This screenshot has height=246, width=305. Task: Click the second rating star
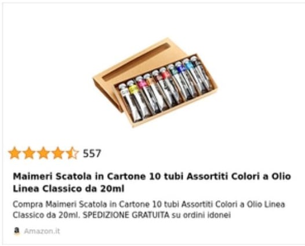29,153
